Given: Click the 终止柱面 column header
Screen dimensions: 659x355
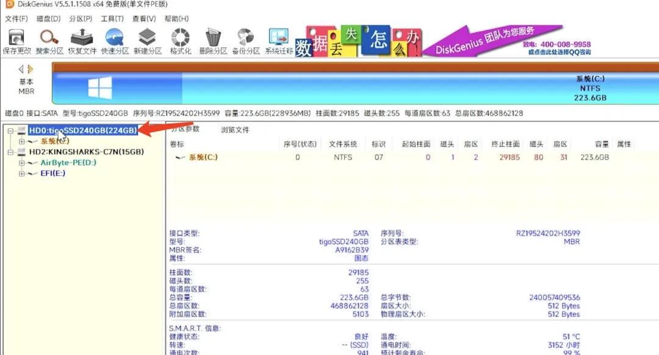Looking at the screenshot, I should 506,144.
